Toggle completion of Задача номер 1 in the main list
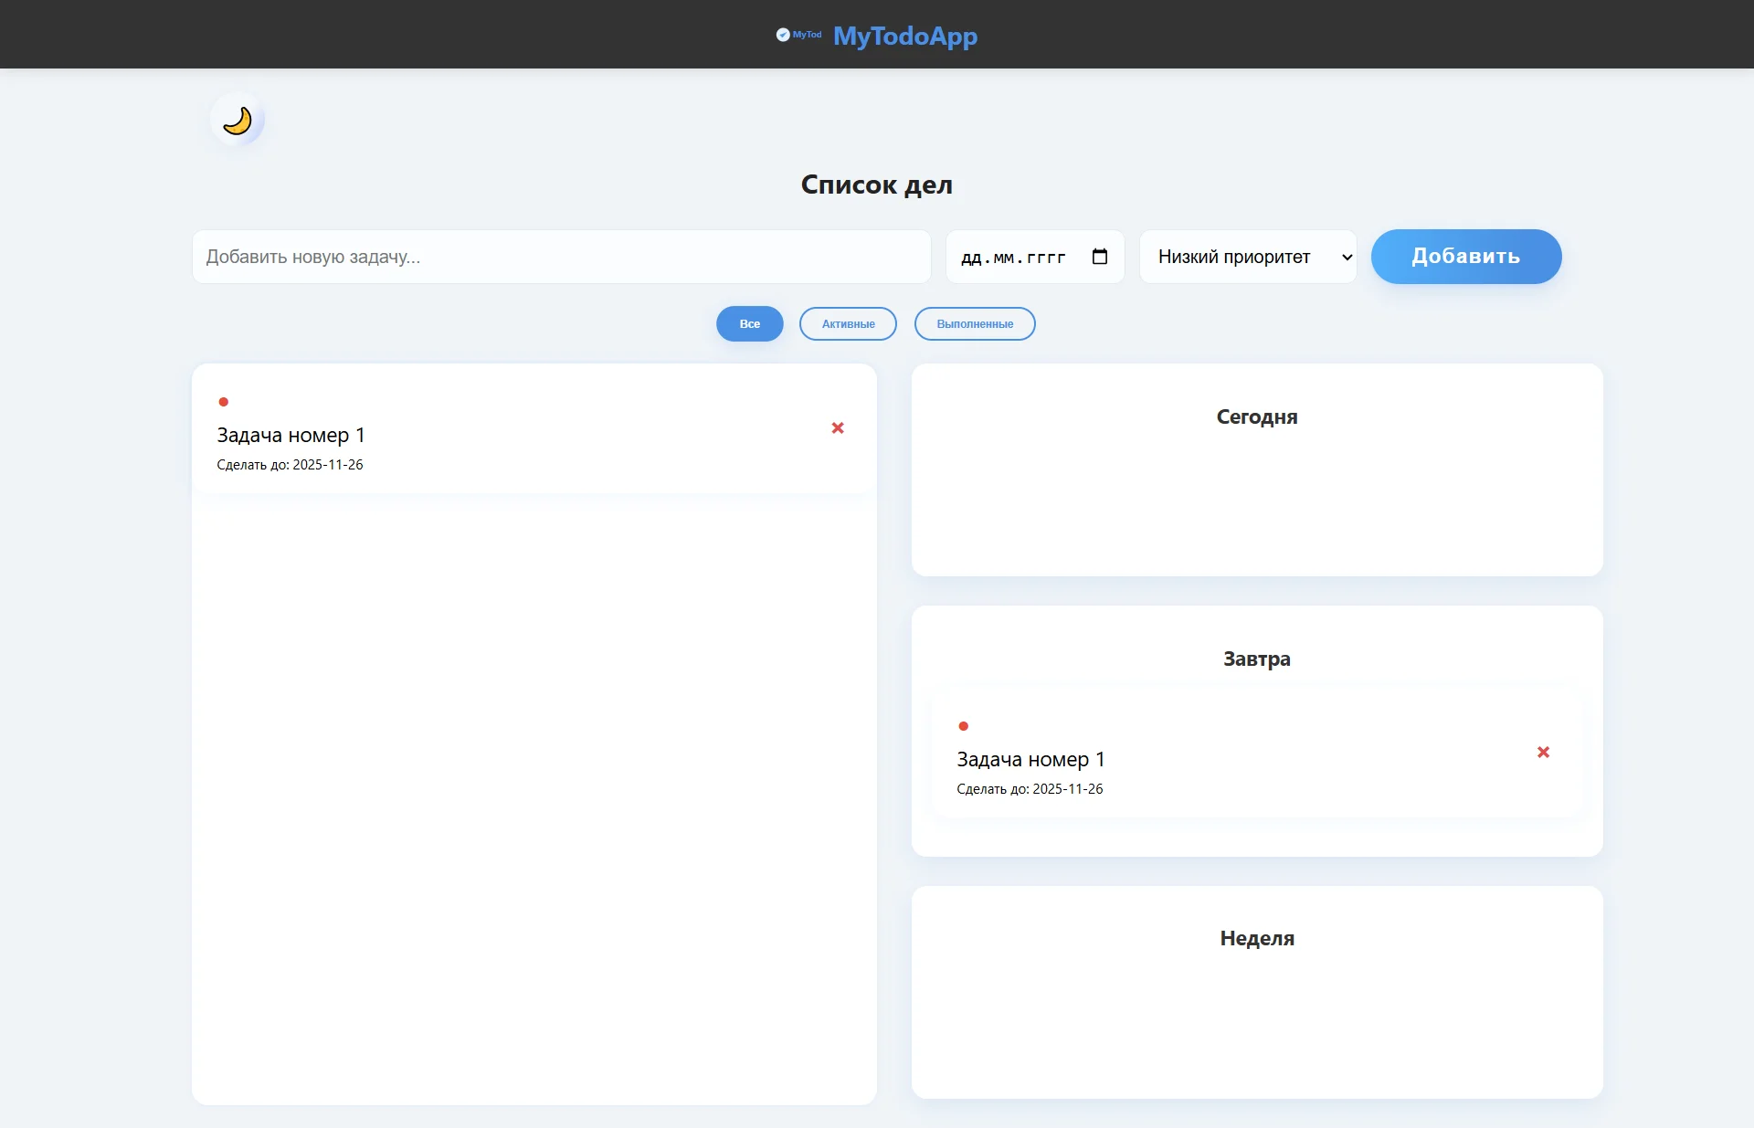The height and width of the screenshot is (1128, 1754). click(291, 436)
